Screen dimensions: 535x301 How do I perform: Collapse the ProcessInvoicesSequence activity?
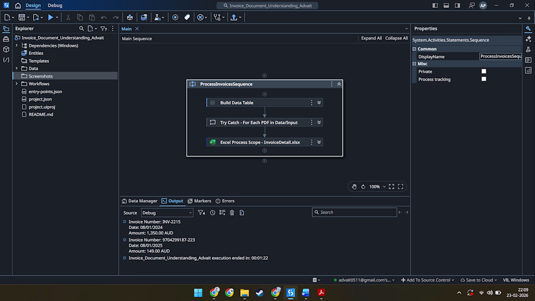tap(339, 84)
